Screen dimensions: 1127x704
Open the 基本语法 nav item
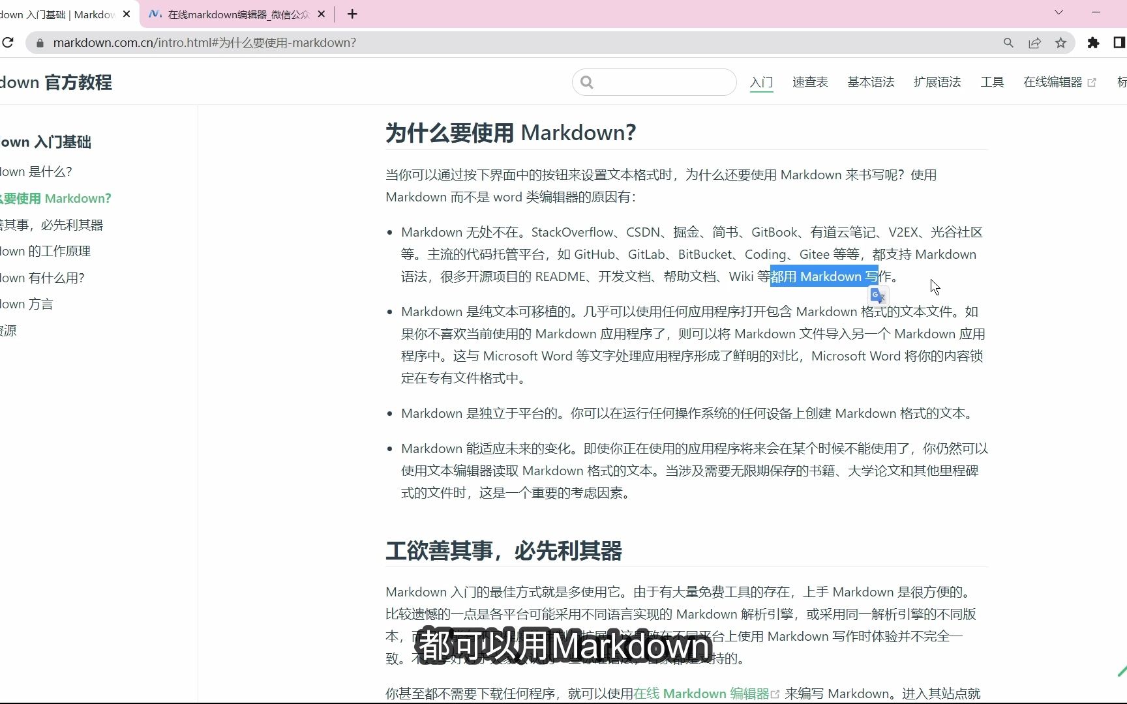click(871, 82)
